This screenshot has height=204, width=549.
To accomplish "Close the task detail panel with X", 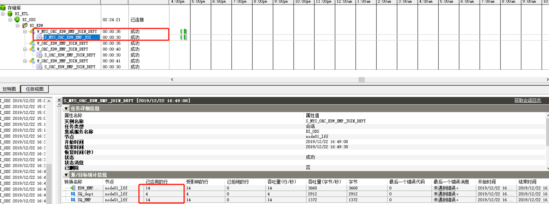I will [x=59, y=100].
